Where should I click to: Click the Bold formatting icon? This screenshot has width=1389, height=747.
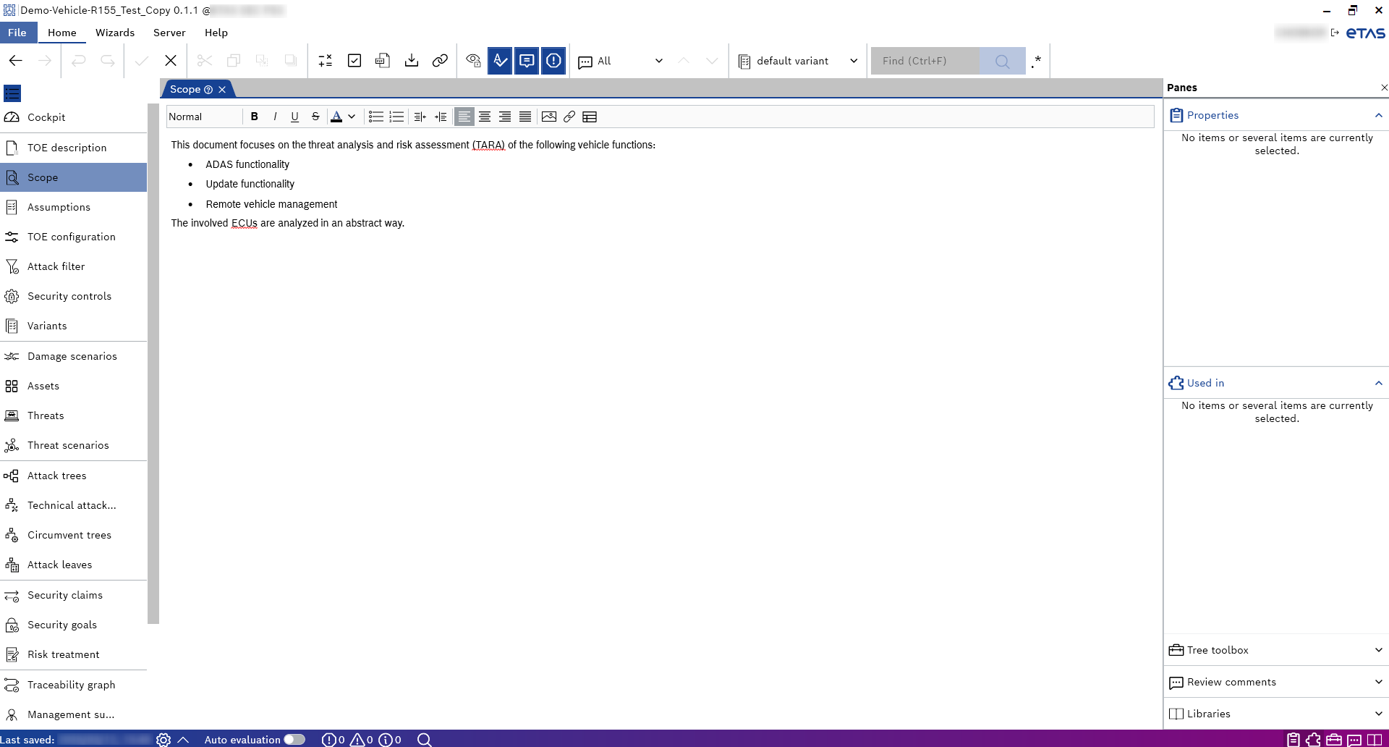tap(254, 117)
